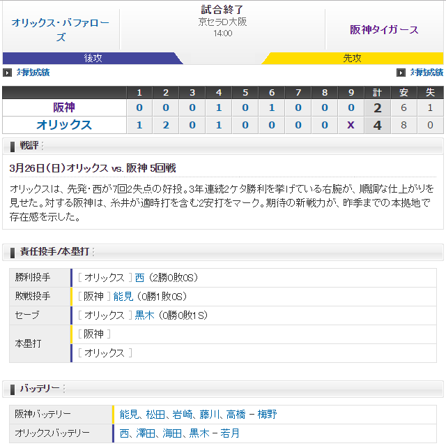This screenshot has width=446, height=446.
Task: Open Hanshin 4th inning score of 1
Action: point(219,107)
